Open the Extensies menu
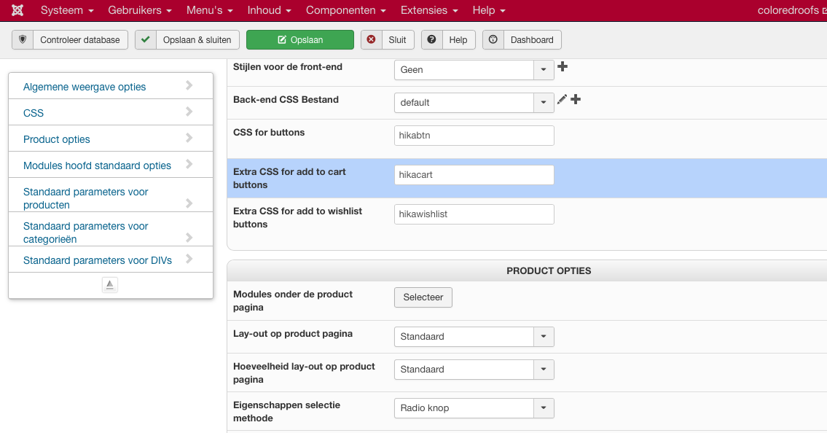Viewport: 827px width, 433px height. (x=429, y=10)
